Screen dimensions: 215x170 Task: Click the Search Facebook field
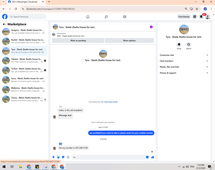point(28,17)
